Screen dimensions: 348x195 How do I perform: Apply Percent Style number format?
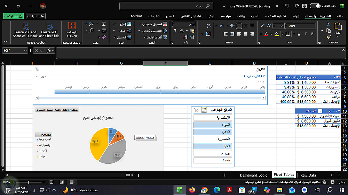tap(182, 31)
